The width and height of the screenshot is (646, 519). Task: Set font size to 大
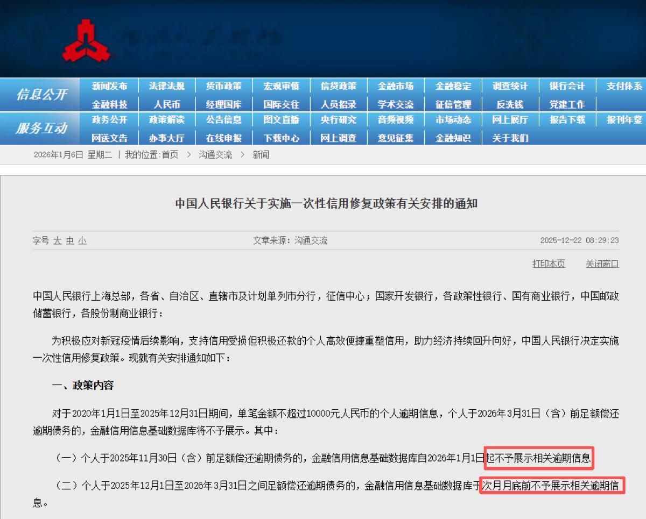pos(58,241)
